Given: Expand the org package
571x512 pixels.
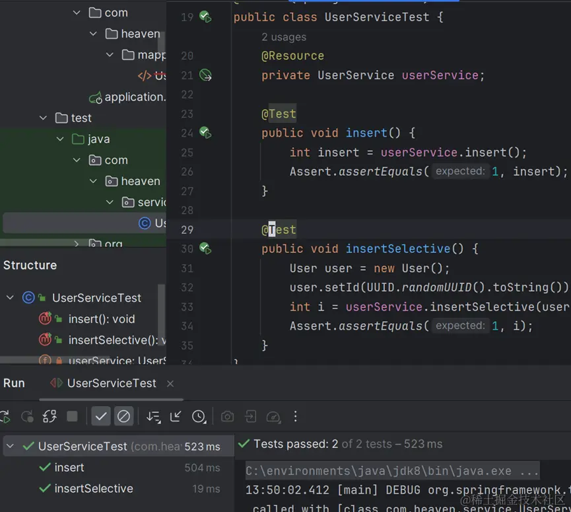Looking at the screenshot, I should click(x=77, y=243).
